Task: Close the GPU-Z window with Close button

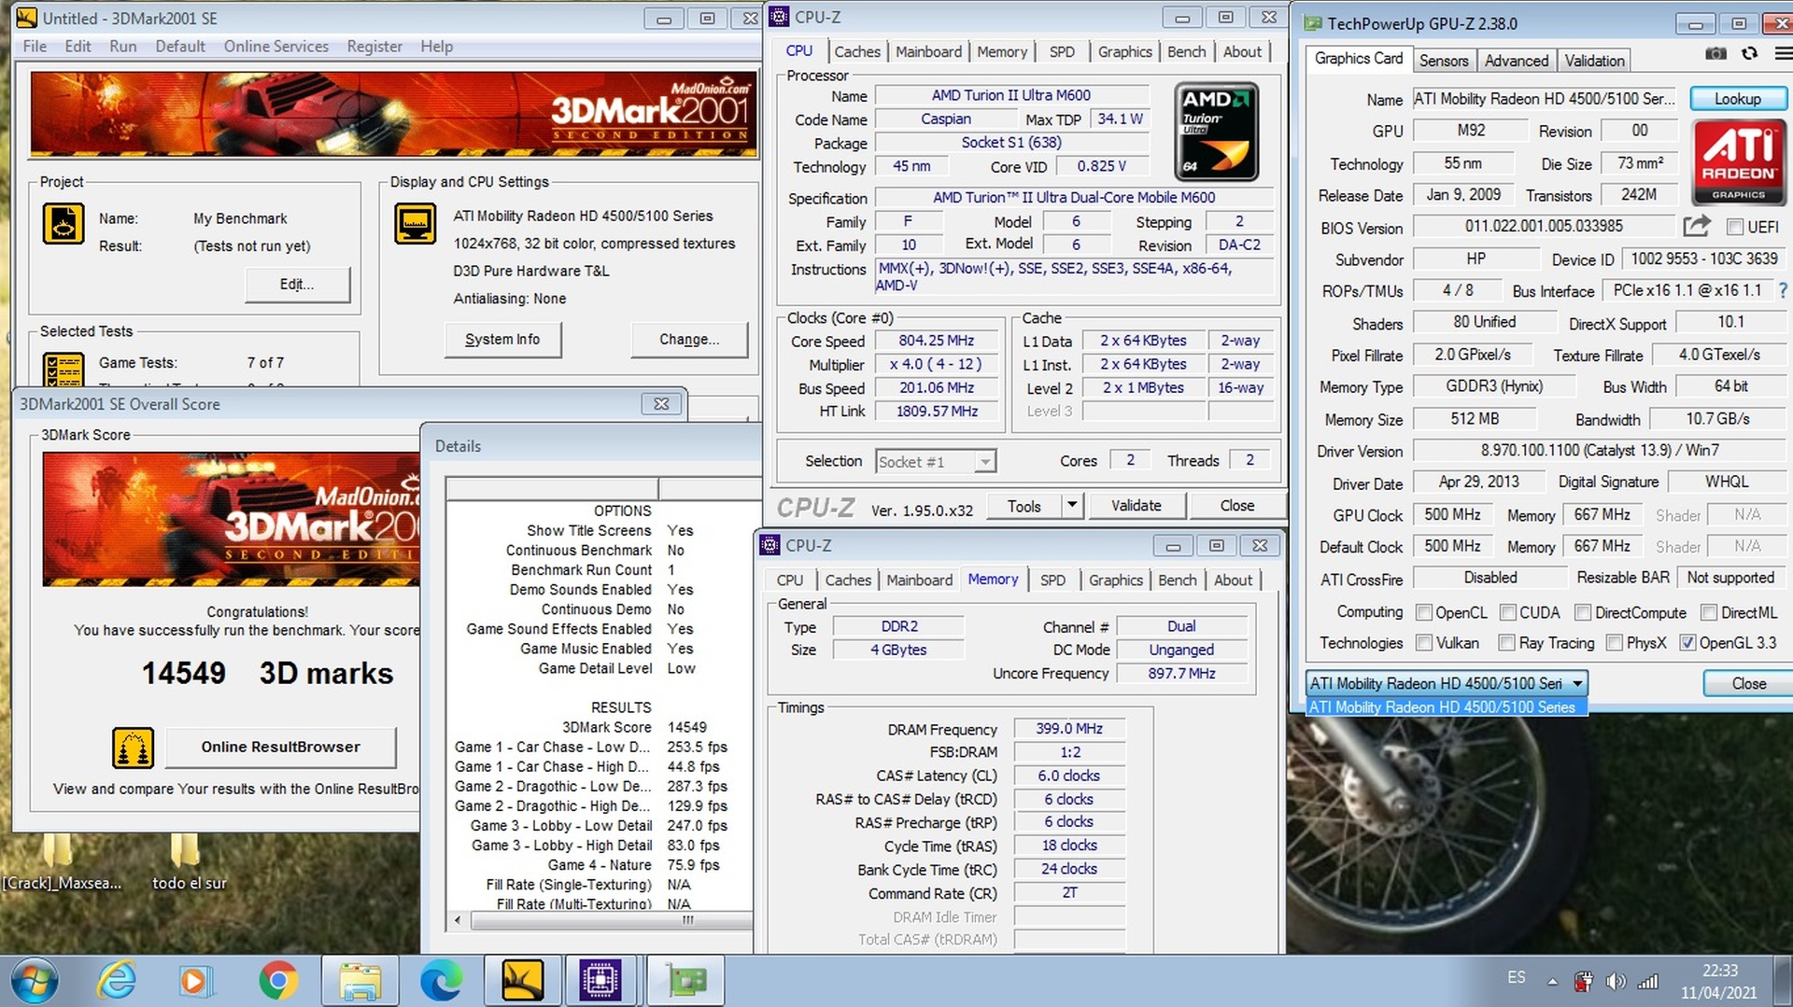Action: click(x=1747, y=683)
